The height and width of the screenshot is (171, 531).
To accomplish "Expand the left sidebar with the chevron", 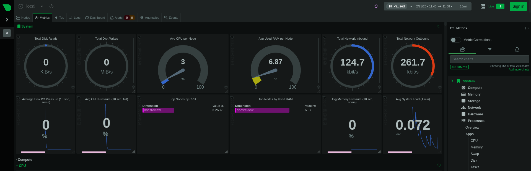I will [7, 20].
